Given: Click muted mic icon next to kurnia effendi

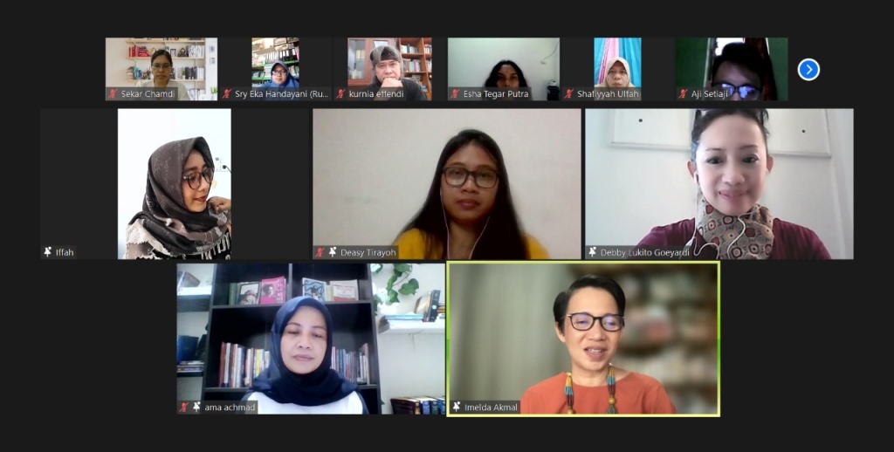Looking at the screenshot, I should point(341,94).
